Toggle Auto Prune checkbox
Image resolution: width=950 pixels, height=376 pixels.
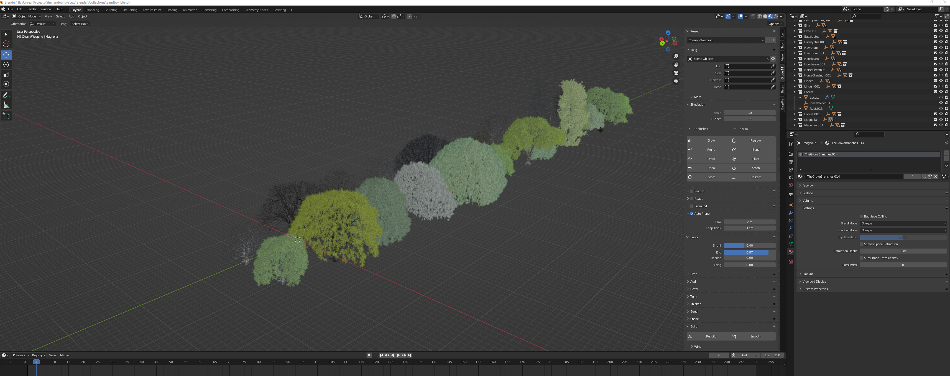click(x=691, y=213)
